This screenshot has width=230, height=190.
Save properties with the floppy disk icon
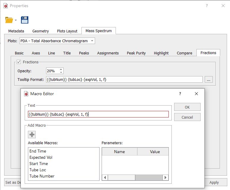pos(24,20)
